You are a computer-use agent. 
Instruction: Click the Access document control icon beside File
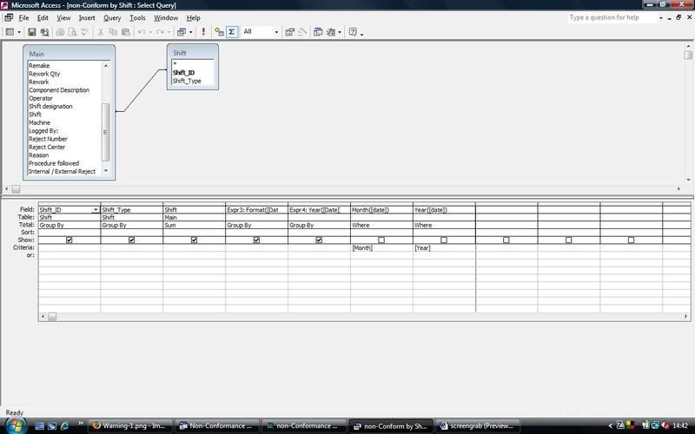tap(9, 17)
